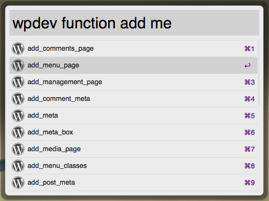Click the WordPress icon beside add_meta
The width and height of the screenshot is (269, 201).
18,116
